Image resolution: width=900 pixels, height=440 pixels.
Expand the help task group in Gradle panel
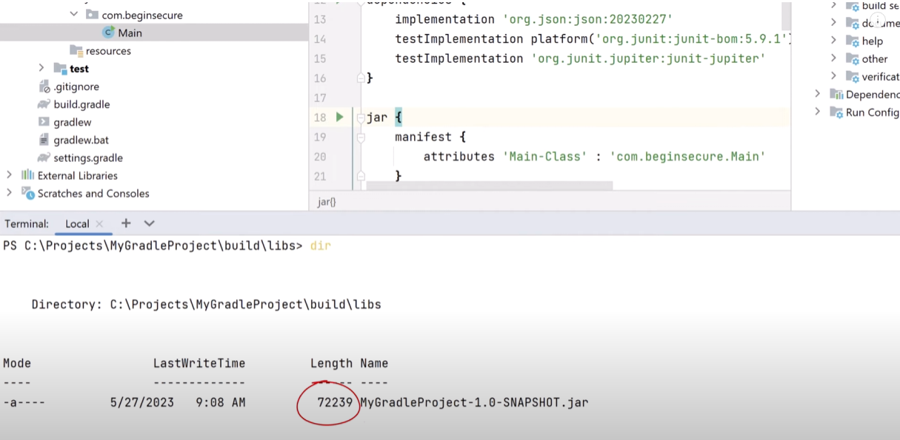point(833,41)
